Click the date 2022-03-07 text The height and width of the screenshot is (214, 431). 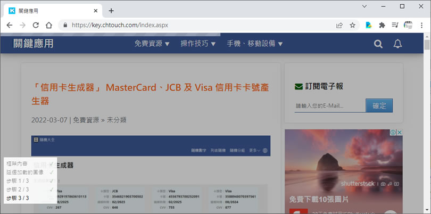(49, 120)
